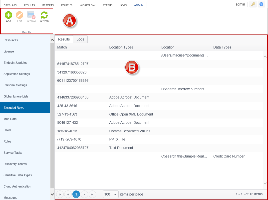
Task: Go to the first page of results
Action: pyautogui.click(x=60, y=194)
